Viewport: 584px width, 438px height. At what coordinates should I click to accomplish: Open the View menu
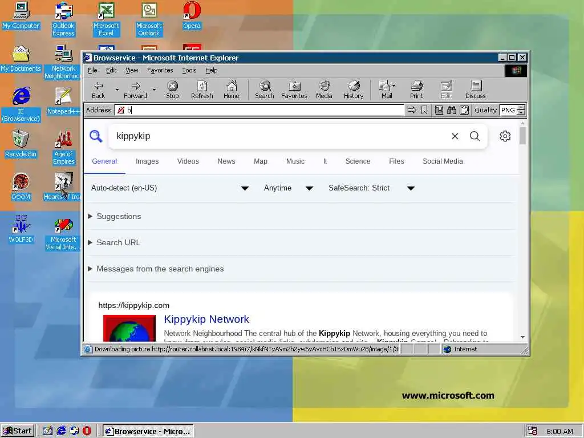point(132,70)
